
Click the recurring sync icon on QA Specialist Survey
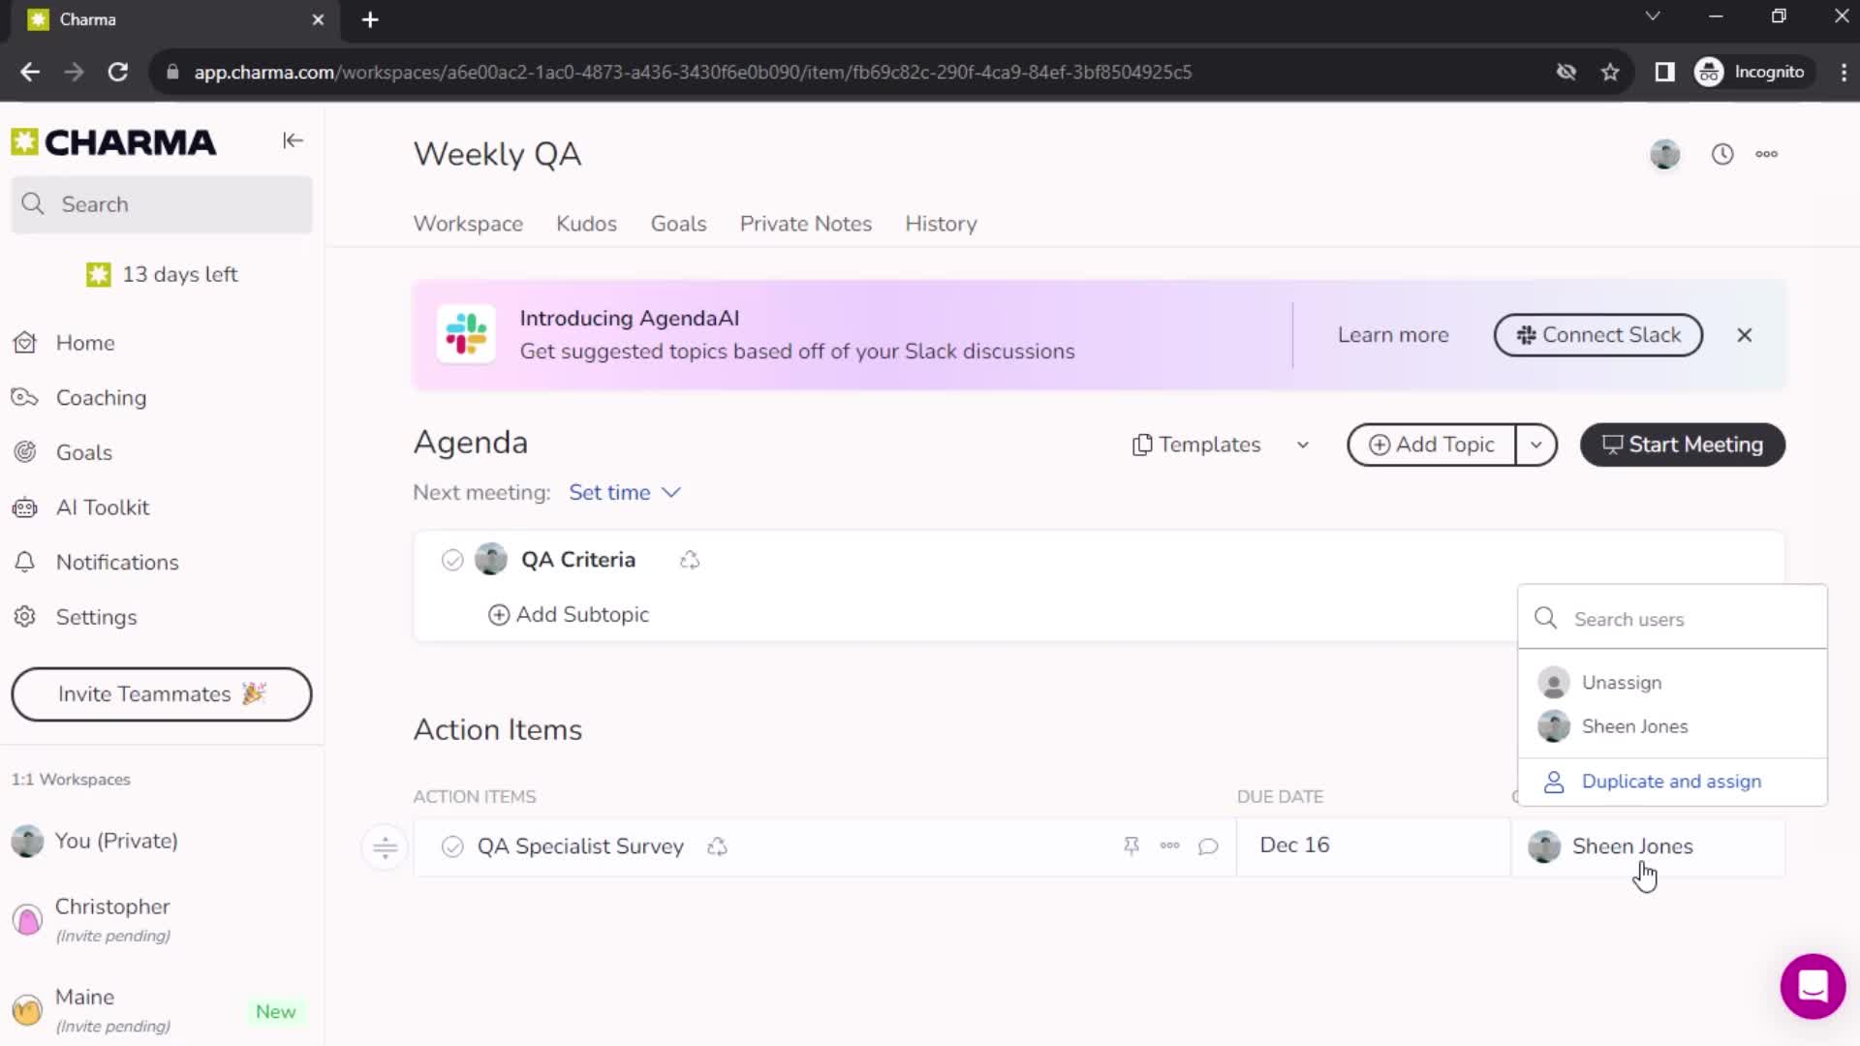click(718, 846)
